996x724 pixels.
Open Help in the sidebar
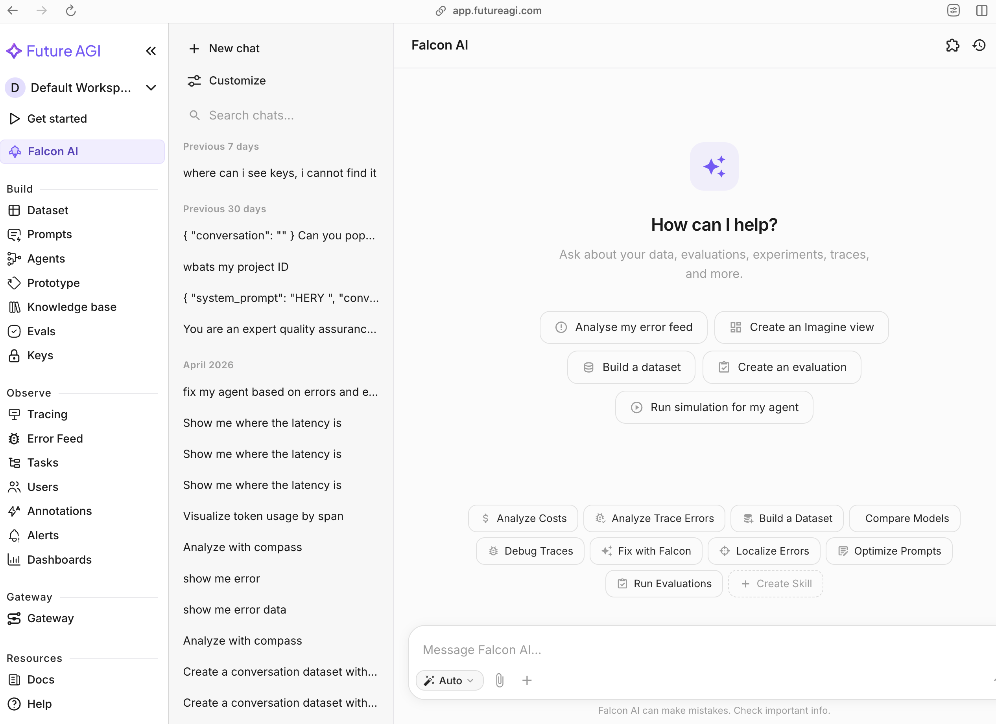[x=39, y=704]
